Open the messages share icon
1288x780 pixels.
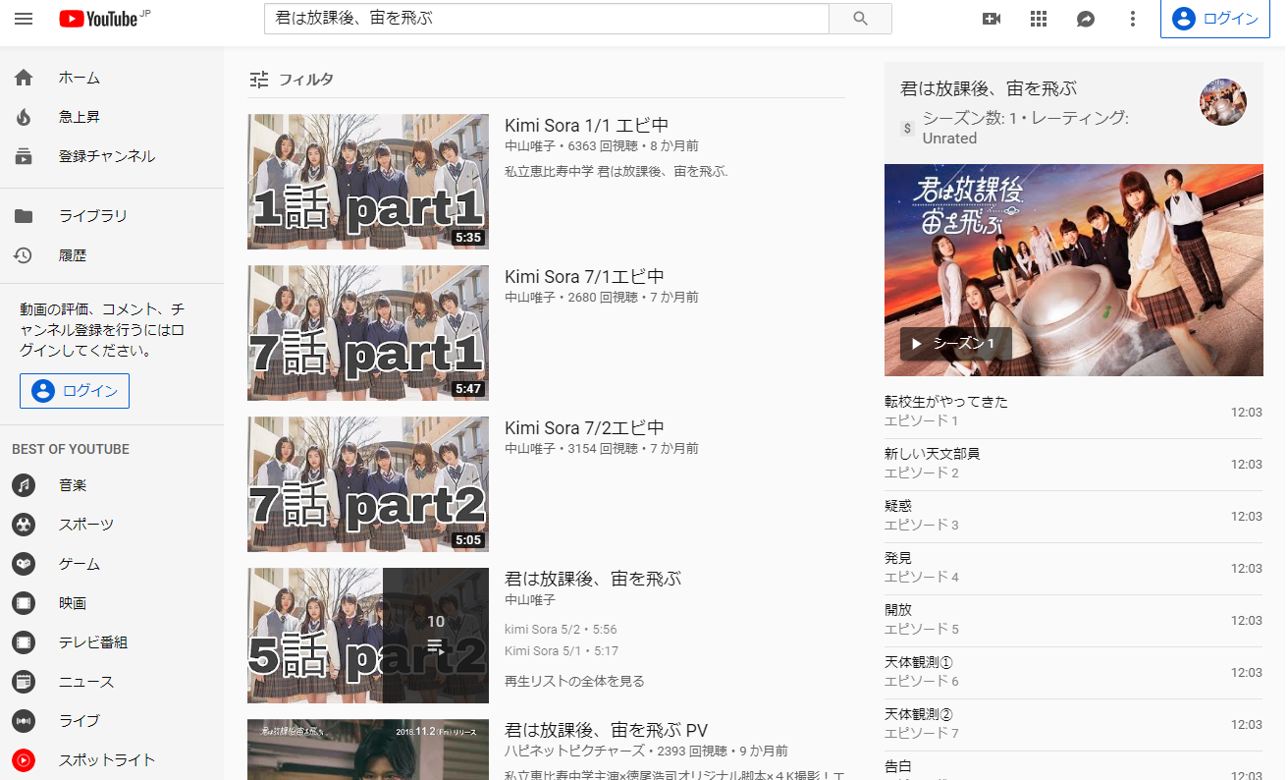pos(1086,19)
